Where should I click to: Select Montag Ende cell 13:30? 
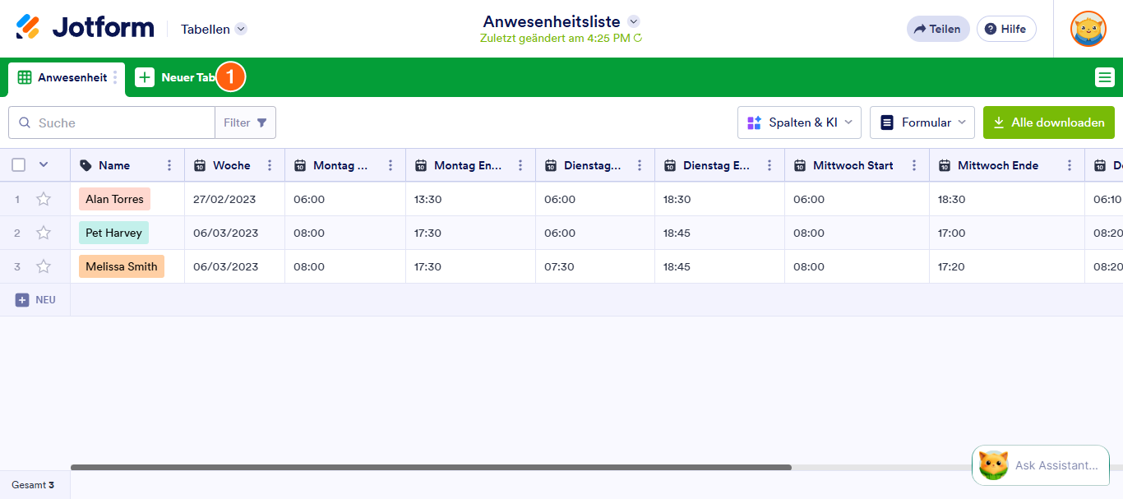(470, 199)
